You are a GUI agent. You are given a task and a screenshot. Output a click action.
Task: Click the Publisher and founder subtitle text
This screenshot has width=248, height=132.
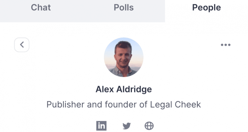coord(124,105)
